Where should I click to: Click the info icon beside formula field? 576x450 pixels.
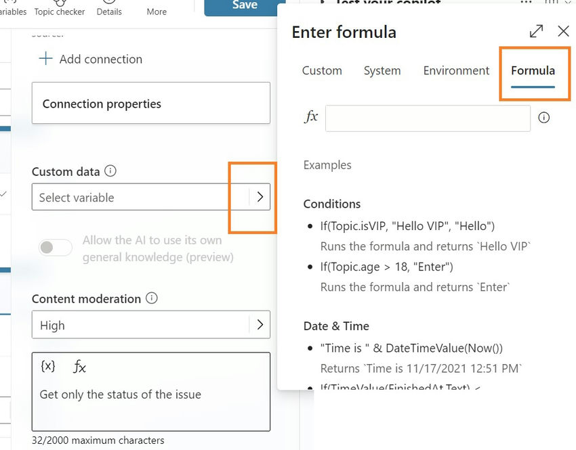[x=543, y=118]
